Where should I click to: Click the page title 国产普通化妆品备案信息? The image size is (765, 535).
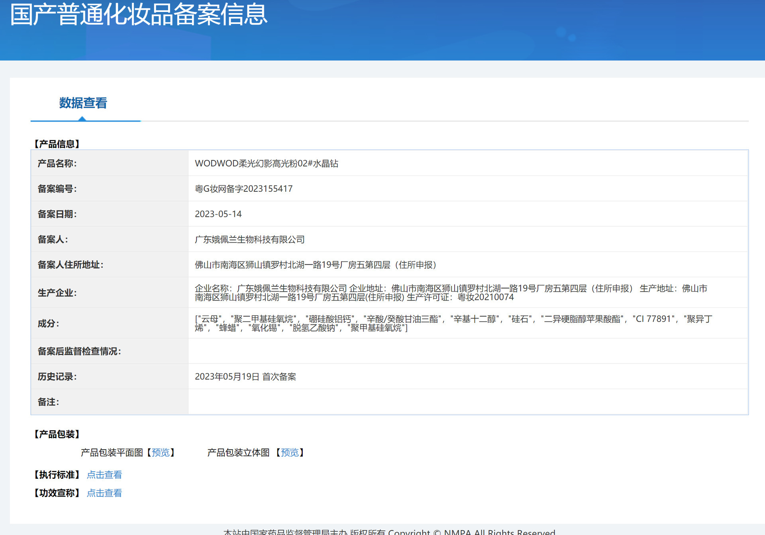pyautogui.click(x=138, y=14)
